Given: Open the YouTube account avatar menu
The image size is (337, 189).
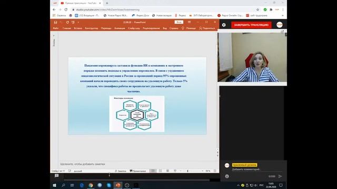Looking at the screenshot, I should coord(280,25).
